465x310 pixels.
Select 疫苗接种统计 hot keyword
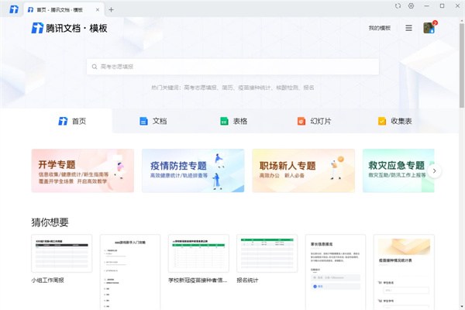[x=254, y=88]
